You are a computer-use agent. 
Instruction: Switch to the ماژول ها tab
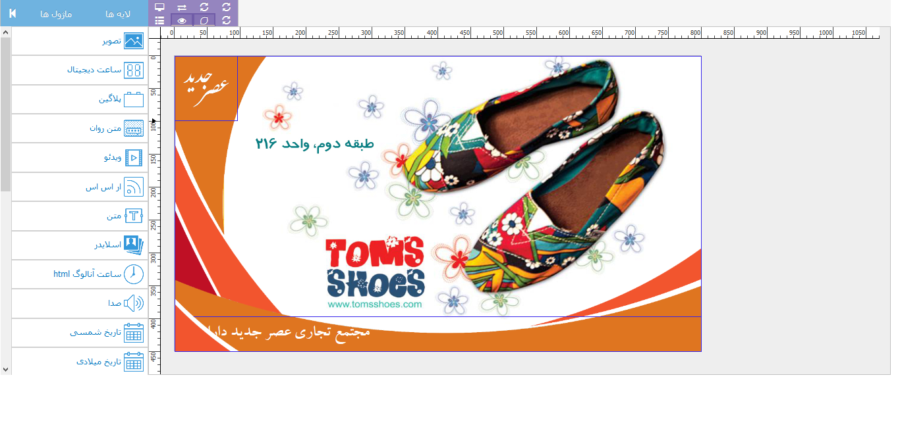(x=56, y=14)
